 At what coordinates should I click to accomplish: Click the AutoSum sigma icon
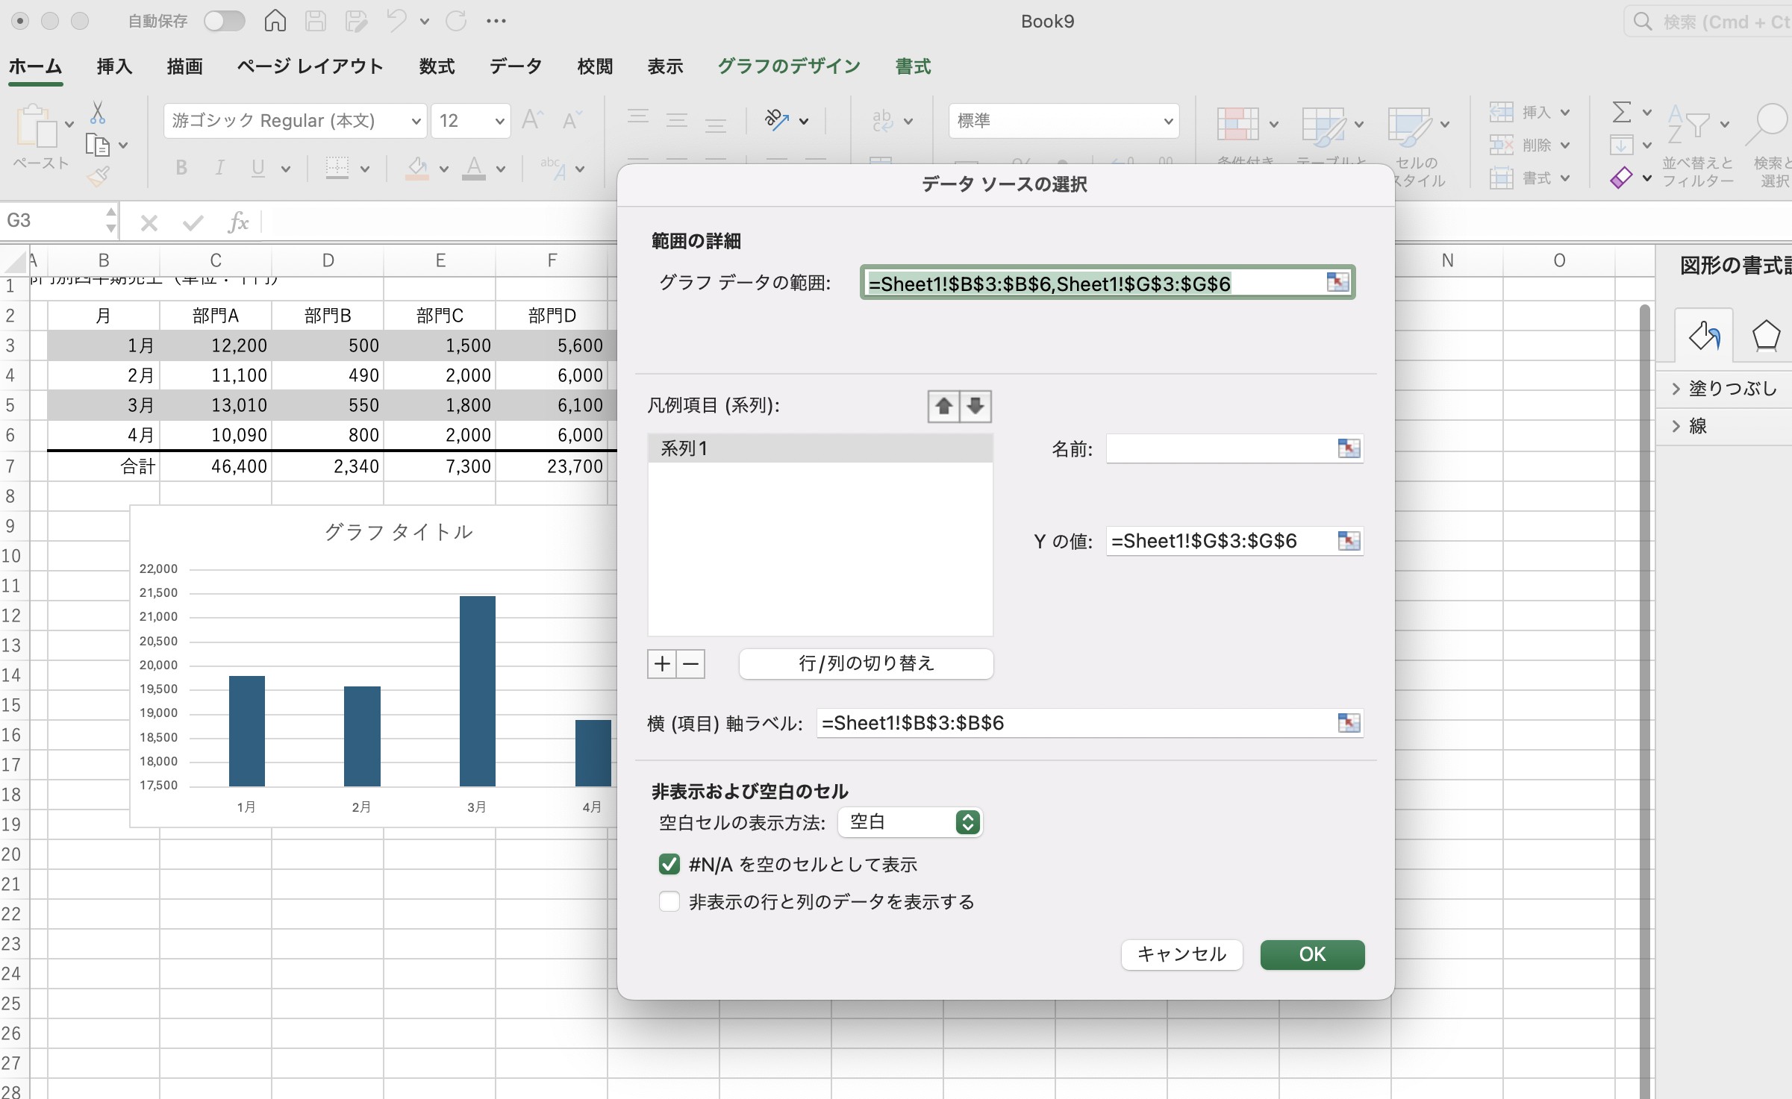[1621, 113]
